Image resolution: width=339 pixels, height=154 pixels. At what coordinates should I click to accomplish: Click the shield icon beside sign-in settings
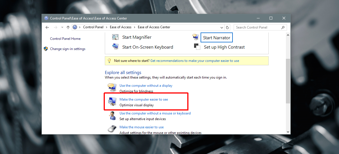tap(46, 49)
